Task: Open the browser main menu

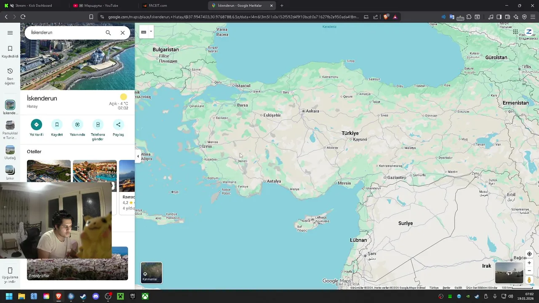Action: point(533,17)
